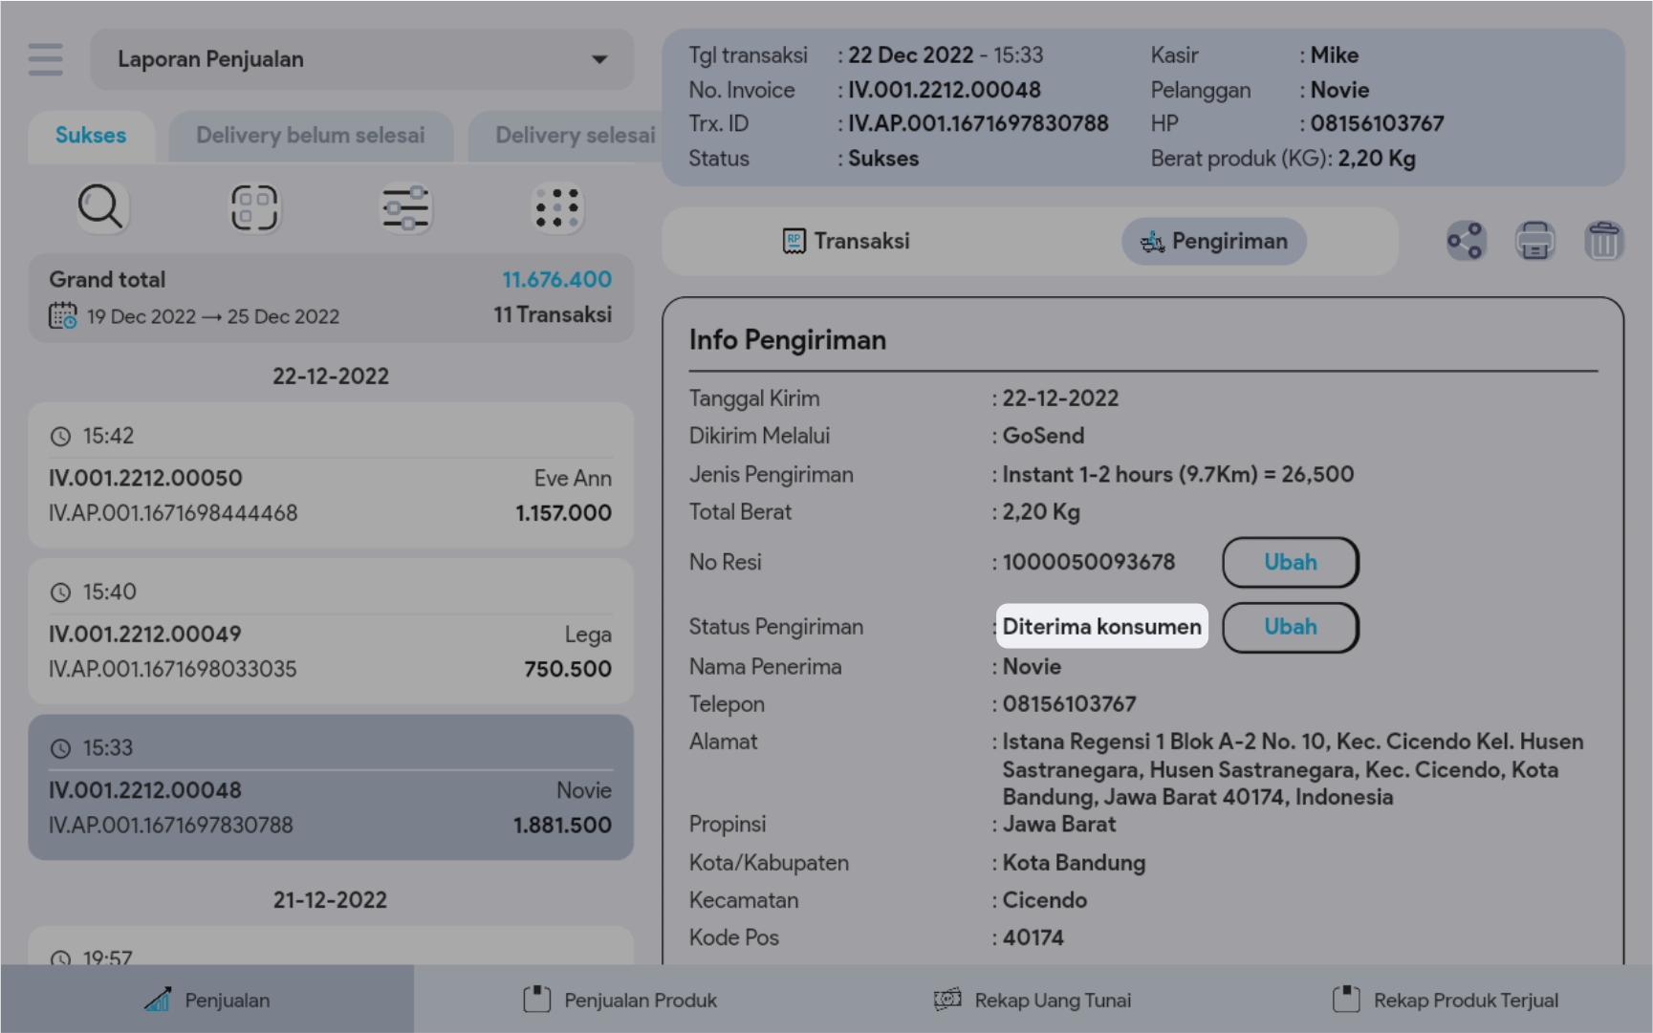Click the printer icon
The height and width of the screenshot is (1033, 1653).
(1534, 241)
